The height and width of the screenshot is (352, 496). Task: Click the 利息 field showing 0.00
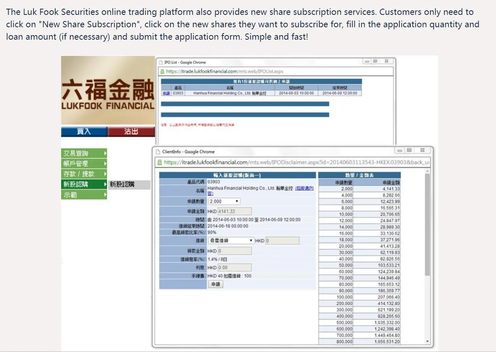click(235, 267)
